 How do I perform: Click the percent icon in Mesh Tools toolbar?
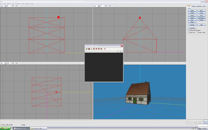105,49
